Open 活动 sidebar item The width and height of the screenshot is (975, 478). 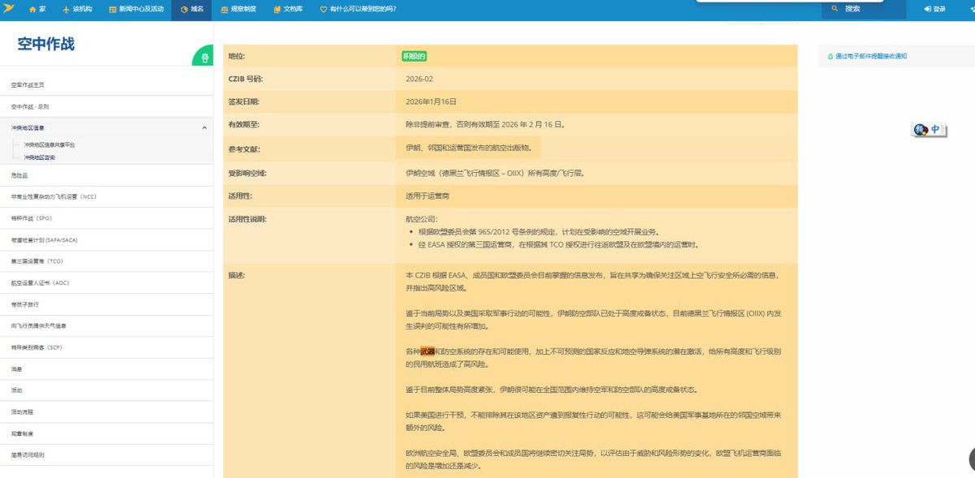[16, 390]
